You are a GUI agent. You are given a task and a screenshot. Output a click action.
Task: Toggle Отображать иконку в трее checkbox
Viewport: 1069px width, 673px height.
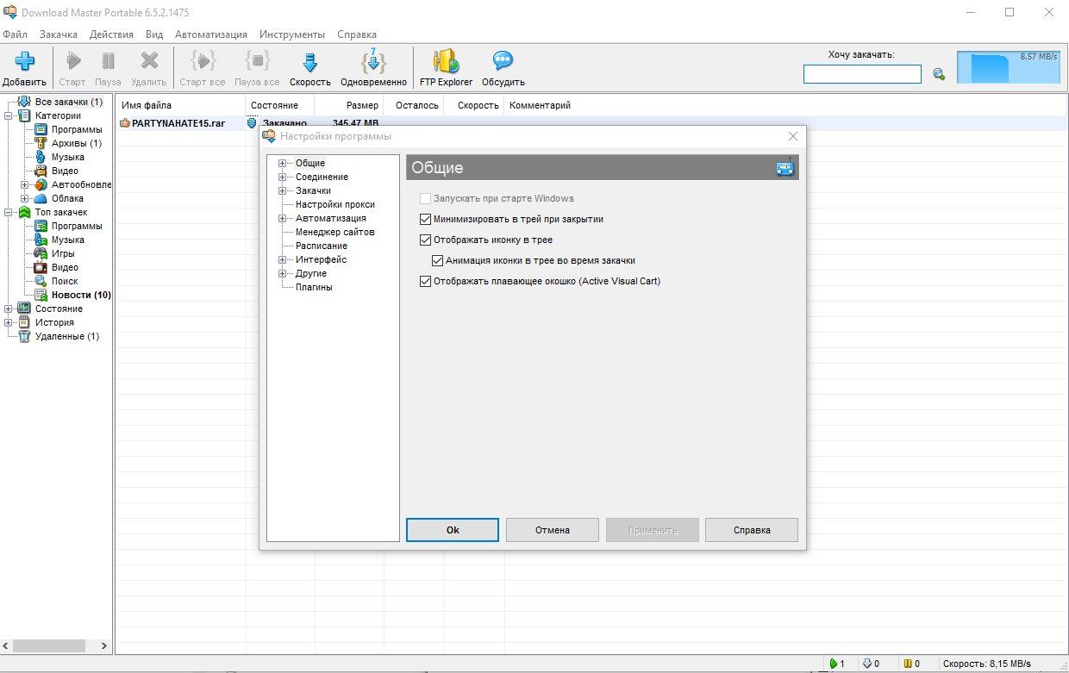[425, 240]
